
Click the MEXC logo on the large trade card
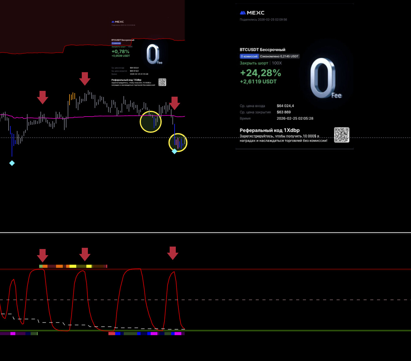coord(252,13)
